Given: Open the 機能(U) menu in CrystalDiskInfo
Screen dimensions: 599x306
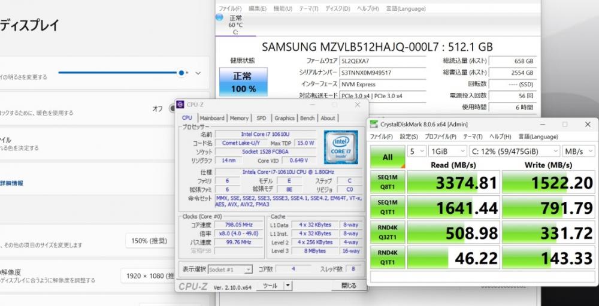Looking at the screenshot, I should coord(283,8).
